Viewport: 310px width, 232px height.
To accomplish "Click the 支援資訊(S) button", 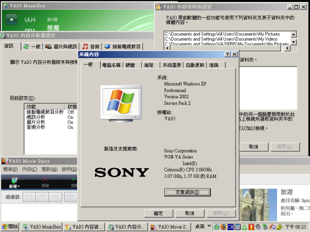I will click(187, 192).
